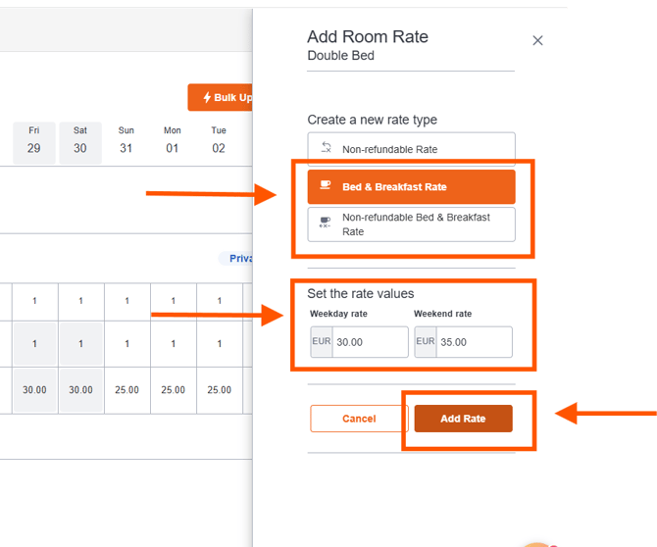The height and width of the screenshot is (547, 657).
Task: Select the Non-refundable Rate option
Action: point(411,149)
